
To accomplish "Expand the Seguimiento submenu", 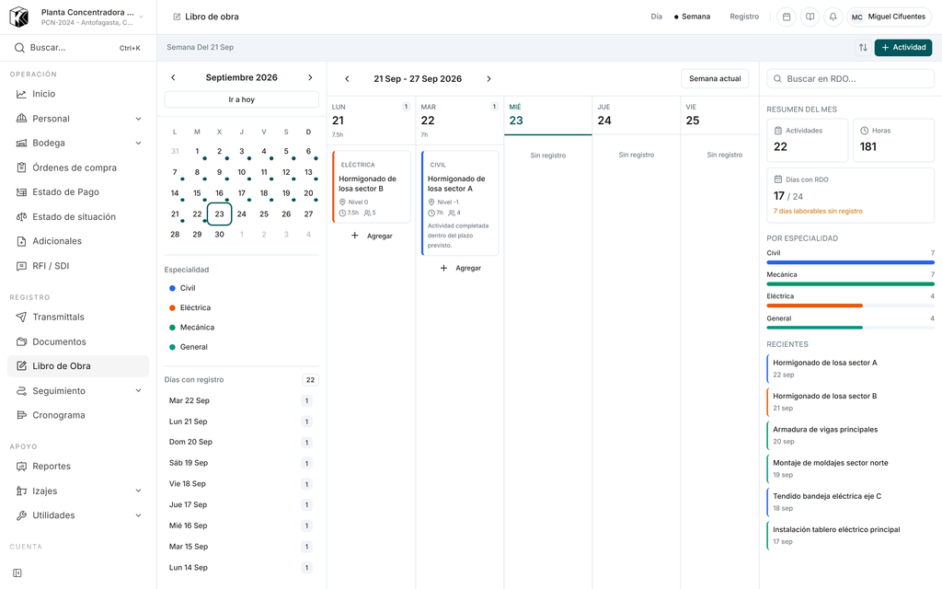I will pos(138,390).
